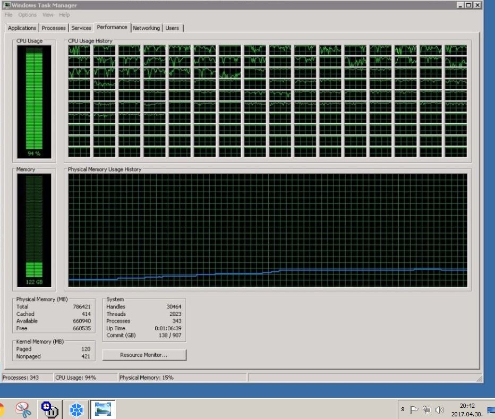This screenshot has width=495, height=419.
Task: Select the picture viewer taskbar icon
Action: click(x=103, y=409)
